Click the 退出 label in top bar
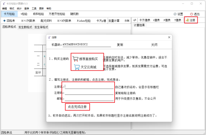Viewport: 206px width, 135px height. tap(197, 14)
